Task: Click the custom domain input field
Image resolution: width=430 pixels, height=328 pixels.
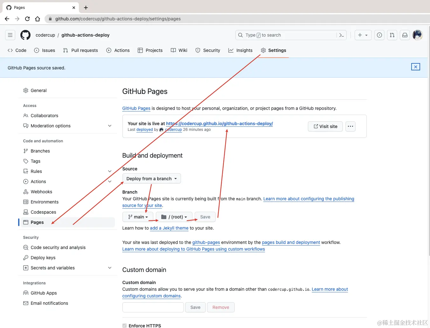Action: (153, 307)
